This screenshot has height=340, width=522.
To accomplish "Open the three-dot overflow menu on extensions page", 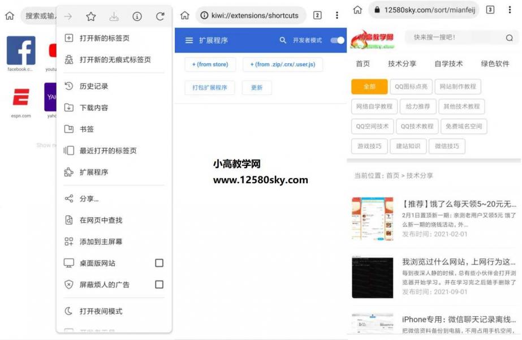I will tap(338, 16).
